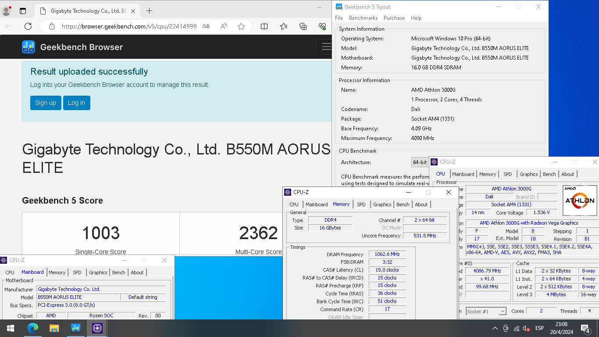View site information via the lock icon
Viewport: 599px width, 337px height.
coord(52,26)
